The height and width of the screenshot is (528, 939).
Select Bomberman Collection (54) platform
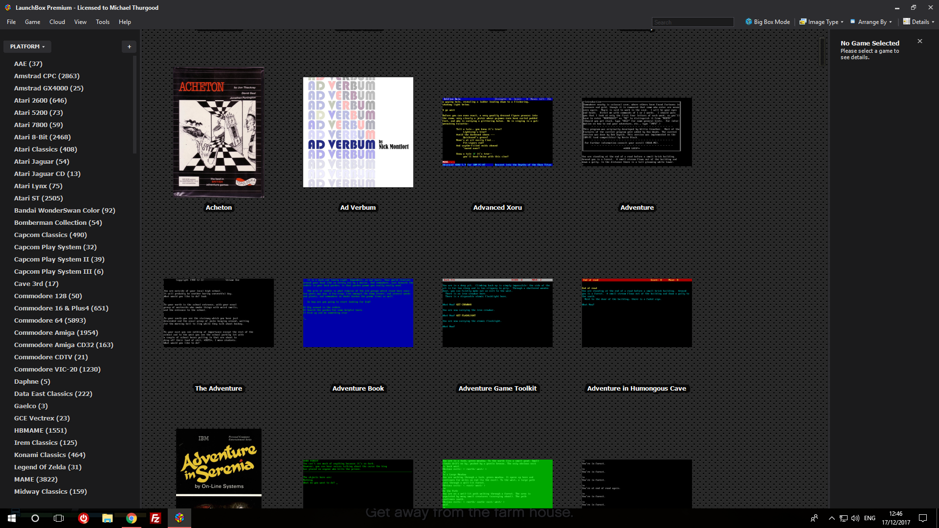58,222
